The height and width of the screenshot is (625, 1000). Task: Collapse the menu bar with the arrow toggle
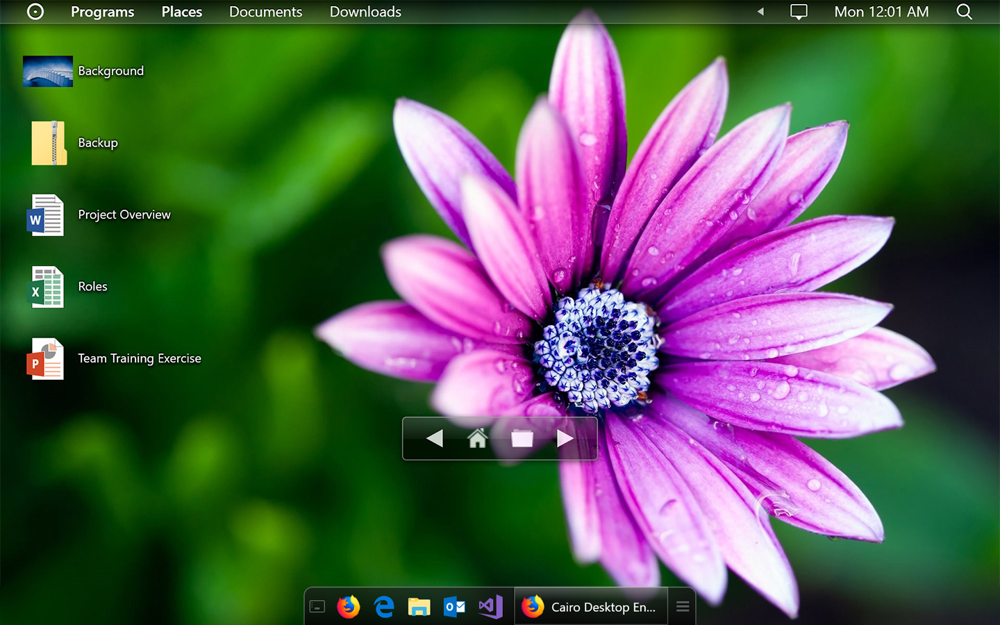[x=760, y=11]
